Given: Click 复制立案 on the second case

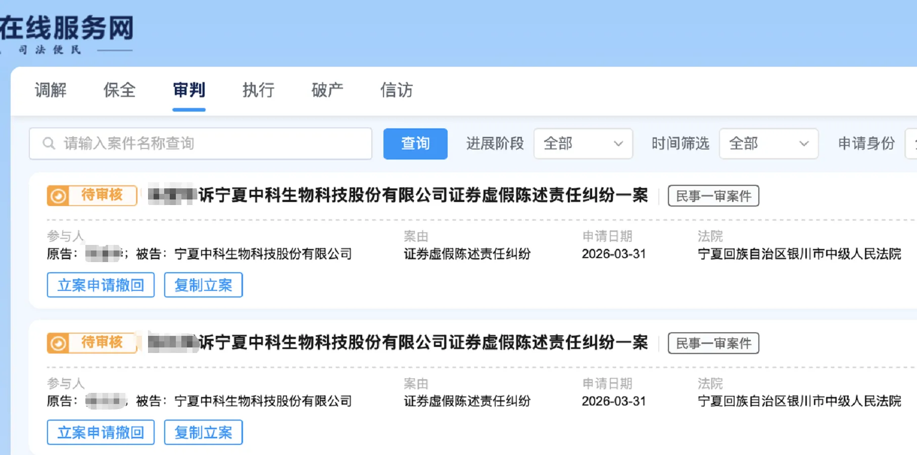Looking at the screenshot, I should coord(203,432).
